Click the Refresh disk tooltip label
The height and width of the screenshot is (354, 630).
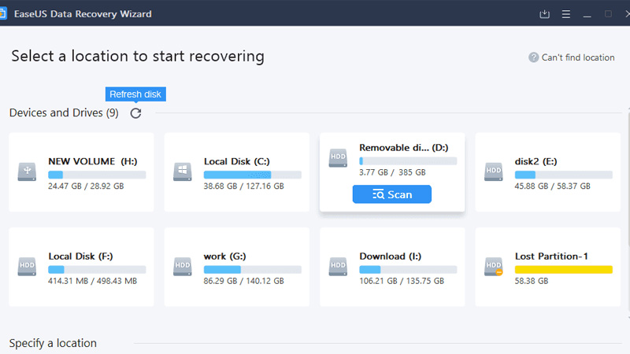tap(135, 94)
